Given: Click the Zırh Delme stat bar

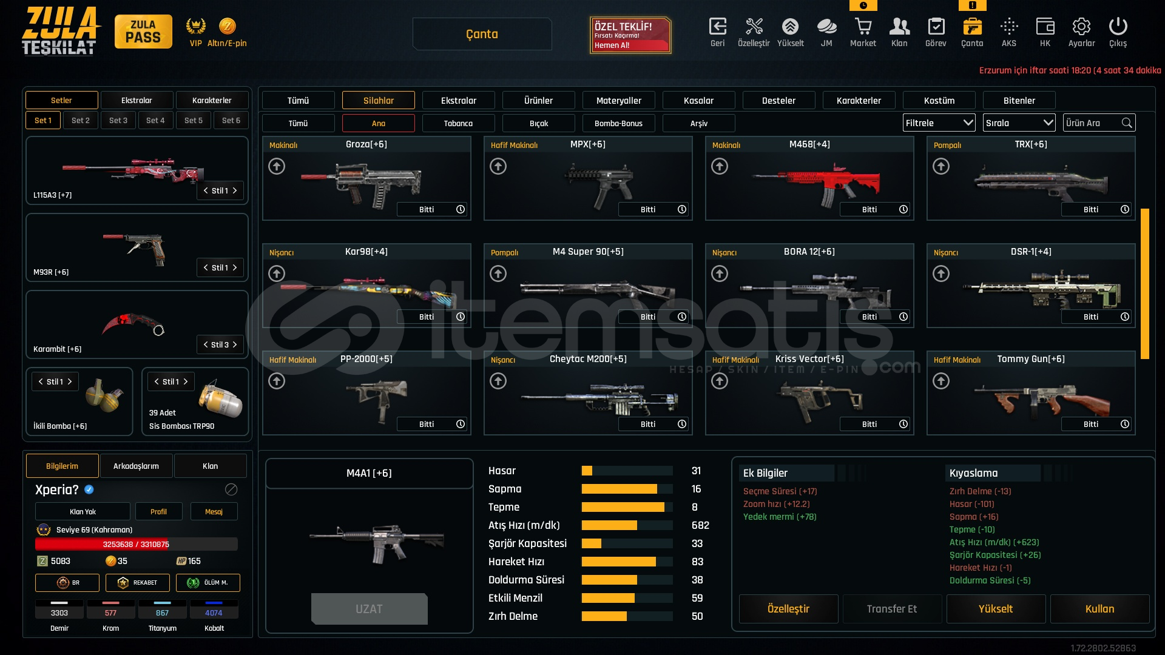Looking at the screenshot, I should click(627, 616).
